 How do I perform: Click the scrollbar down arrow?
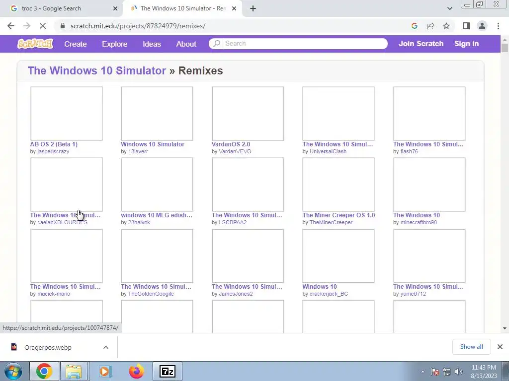(505, 328)
